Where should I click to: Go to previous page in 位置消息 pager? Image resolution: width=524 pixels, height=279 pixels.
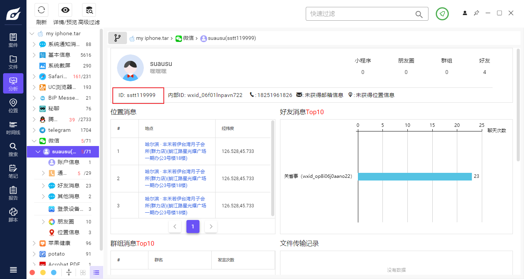(x=175, y=226)
